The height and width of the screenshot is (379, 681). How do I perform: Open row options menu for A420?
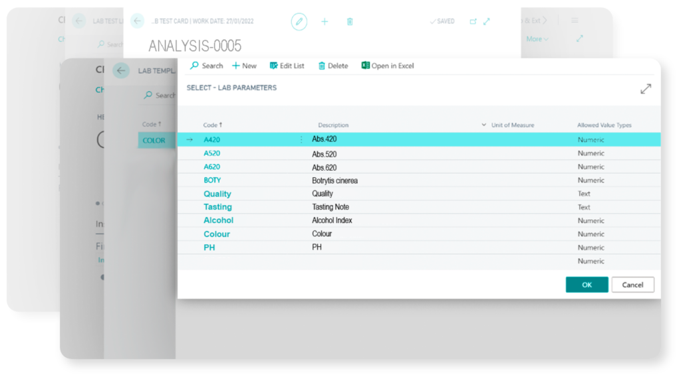[x=301, y=139]
